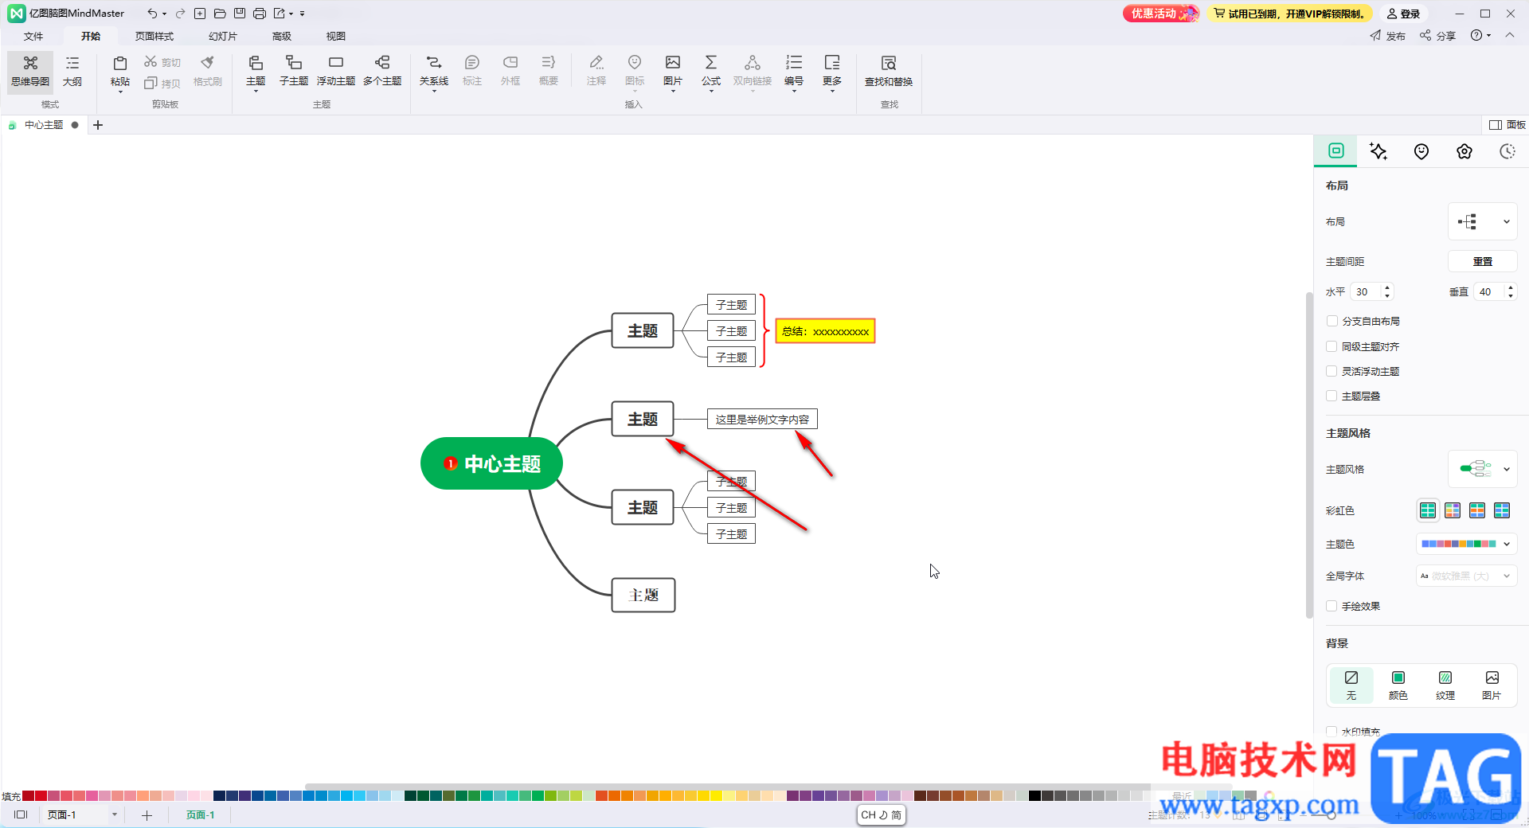Enable same-level topic alignment (同级主题对齐)
Screen dimensions: 1529x828
click(1332, 346)
